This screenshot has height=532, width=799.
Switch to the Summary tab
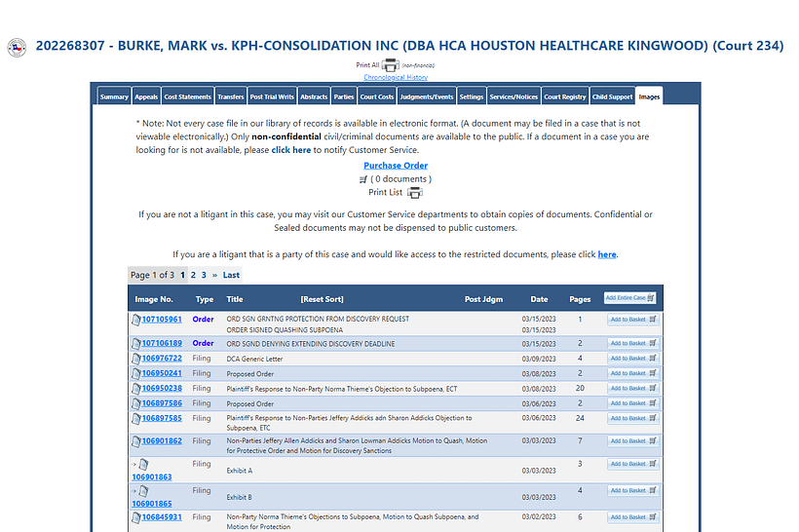[114, 96]
